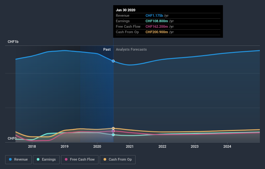This screenshot has height=169, width=265.
Task: Click the Free Cash Flow label in tooltip
Action: click(x=128, y=26)
